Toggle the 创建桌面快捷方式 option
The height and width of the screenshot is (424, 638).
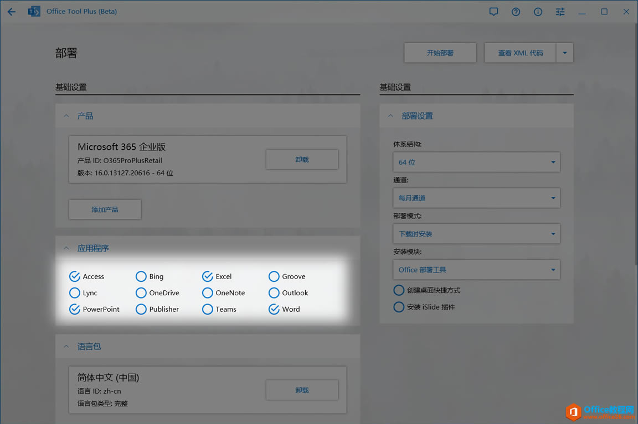[399, 290]
